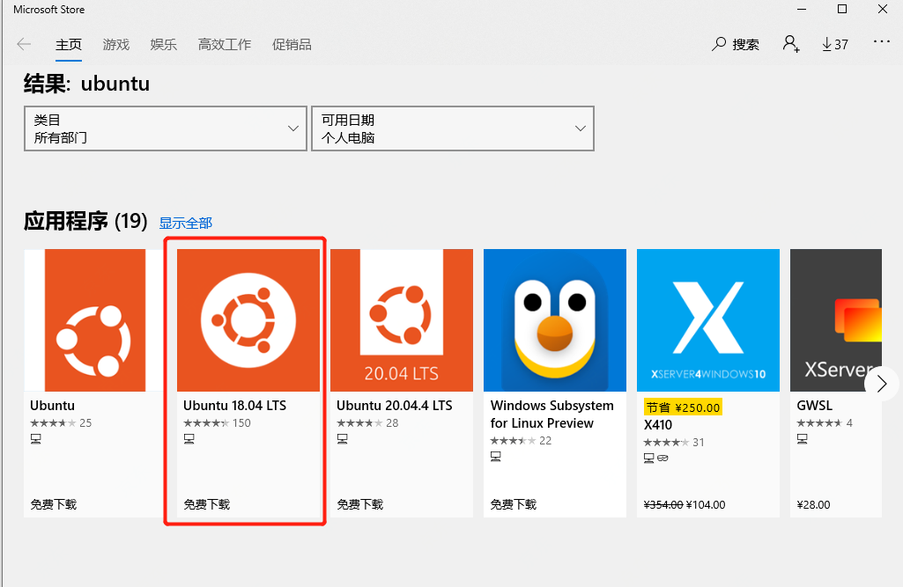This screenshot has height=587, width=903.
Task: Click the PC device icon under Ubuntu 18.04
Action: pyautogui.click(x=189, y=439)
